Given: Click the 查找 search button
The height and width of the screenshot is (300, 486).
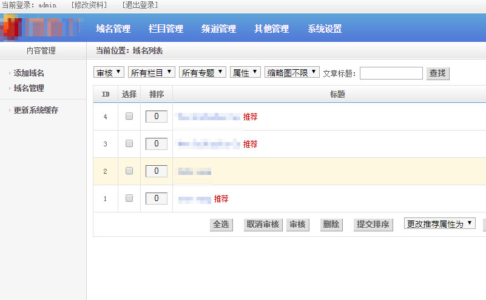Looking at the screenshot, I should tap(437, 73).
